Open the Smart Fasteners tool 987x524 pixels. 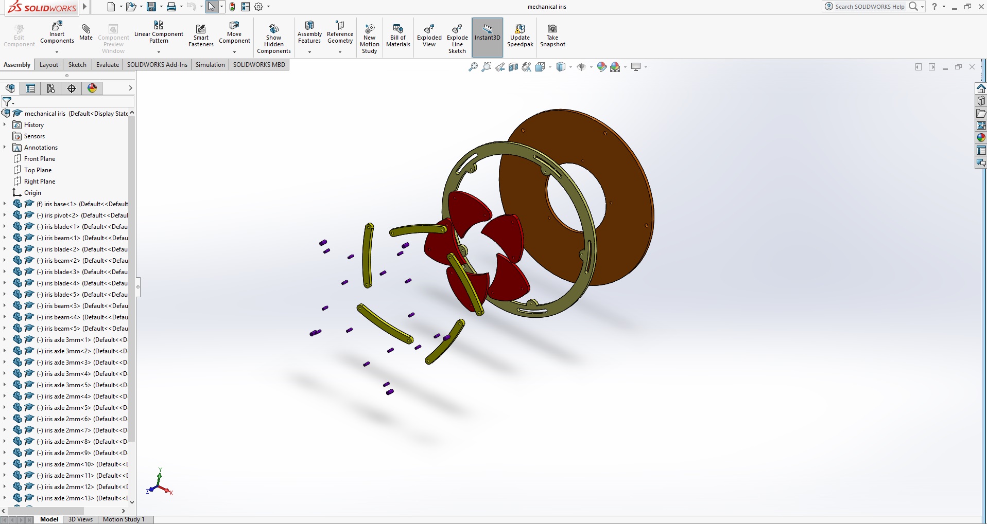point(201,35)
